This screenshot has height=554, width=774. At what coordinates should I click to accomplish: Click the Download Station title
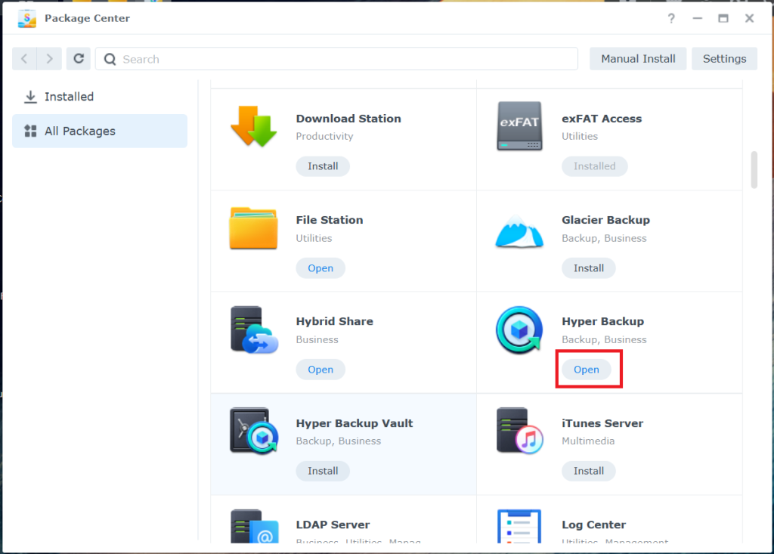tap(348, 119)
